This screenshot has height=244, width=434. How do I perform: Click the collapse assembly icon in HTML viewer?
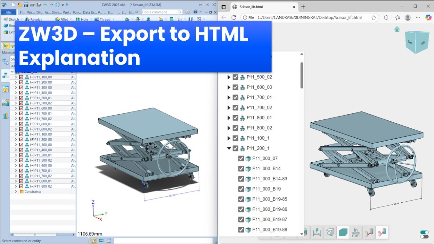pos(369,232)
